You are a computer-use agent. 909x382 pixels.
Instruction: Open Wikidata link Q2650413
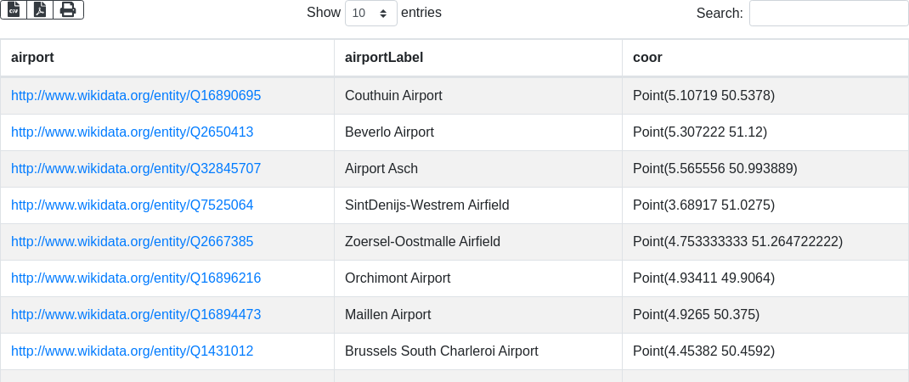click(x=132, y=132)
